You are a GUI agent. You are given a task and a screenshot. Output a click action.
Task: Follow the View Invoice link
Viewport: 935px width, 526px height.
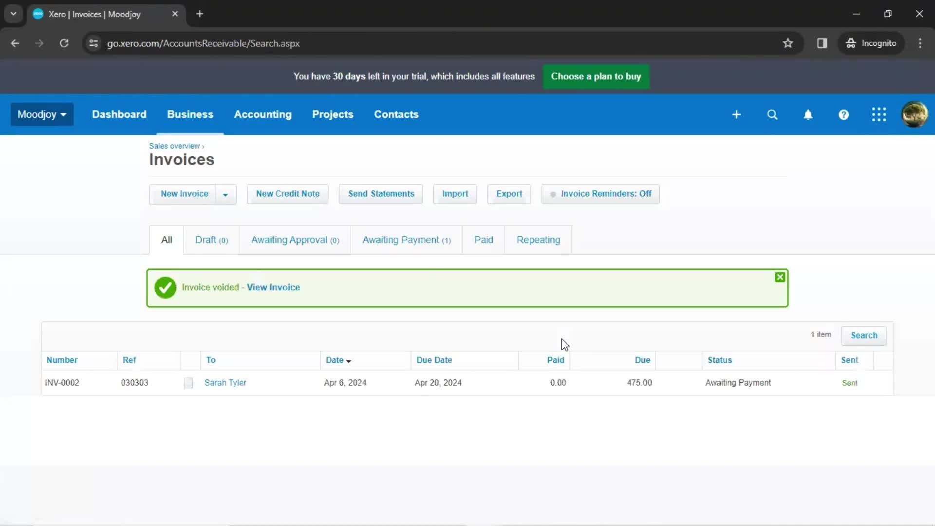[273, 287]
